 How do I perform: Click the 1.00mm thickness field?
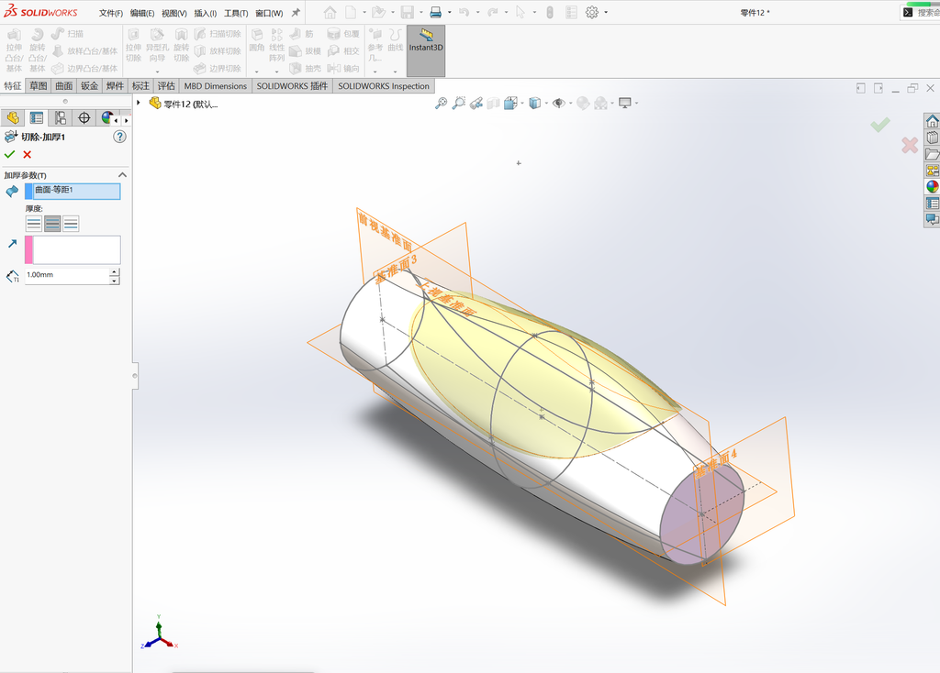(66, 275)
